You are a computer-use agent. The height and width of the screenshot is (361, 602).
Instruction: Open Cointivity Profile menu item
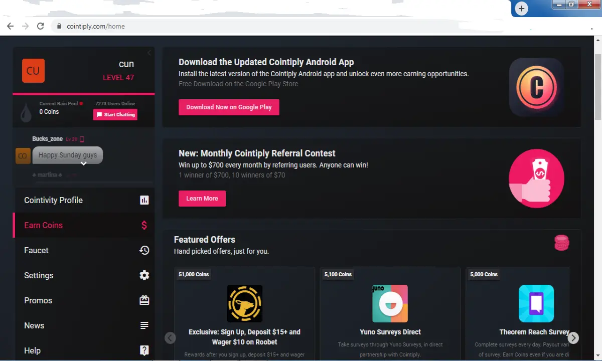point(84,200)
